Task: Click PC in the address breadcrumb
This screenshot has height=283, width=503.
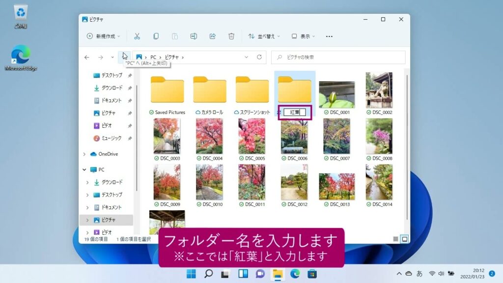Action: [153, 57]
